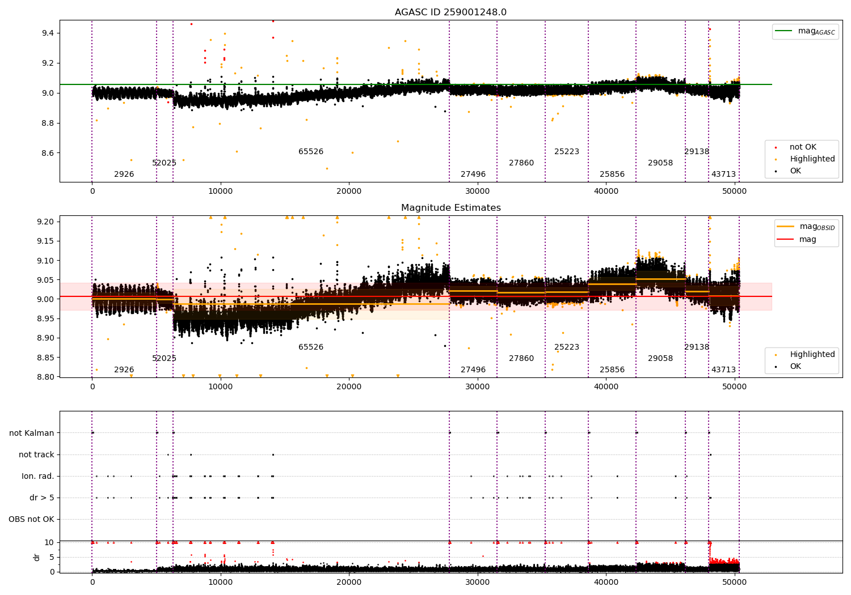Viewport: 851px width, 595px height.
Task: Click obsid label 25856 in the top plot
Action: pos(612,175)
